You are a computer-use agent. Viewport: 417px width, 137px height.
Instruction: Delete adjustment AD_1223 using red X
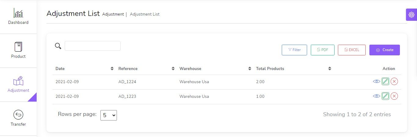click(x=394, y=96)
